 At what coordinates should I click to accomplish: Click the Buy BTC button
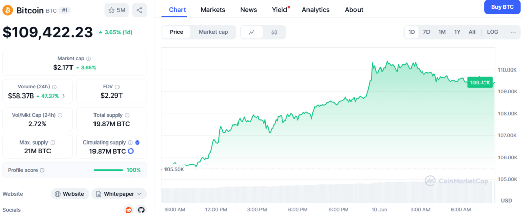pyautogui.click(x=503, y=7)
